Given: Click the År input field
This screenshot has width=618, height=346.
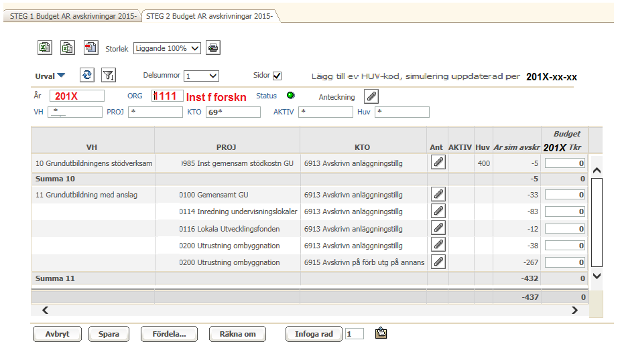Looking at the screenshot, I should [77, 96].
